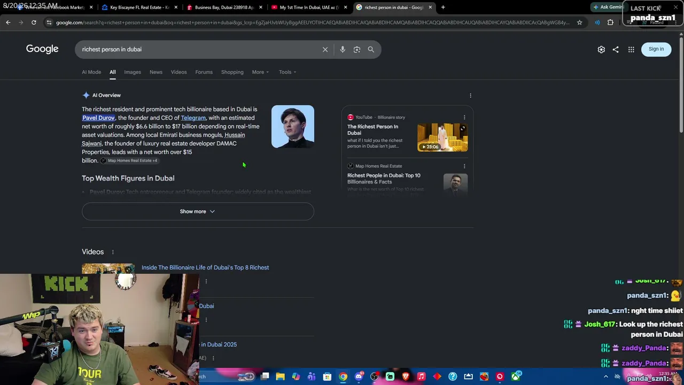
Task: Open Brave browser from the taskbar
Action: coord(406,376)
